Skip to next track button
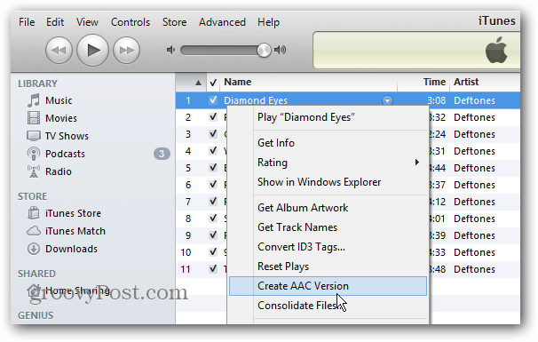The height and width of the screenshot is (342, 538). [x=126, y=50]
